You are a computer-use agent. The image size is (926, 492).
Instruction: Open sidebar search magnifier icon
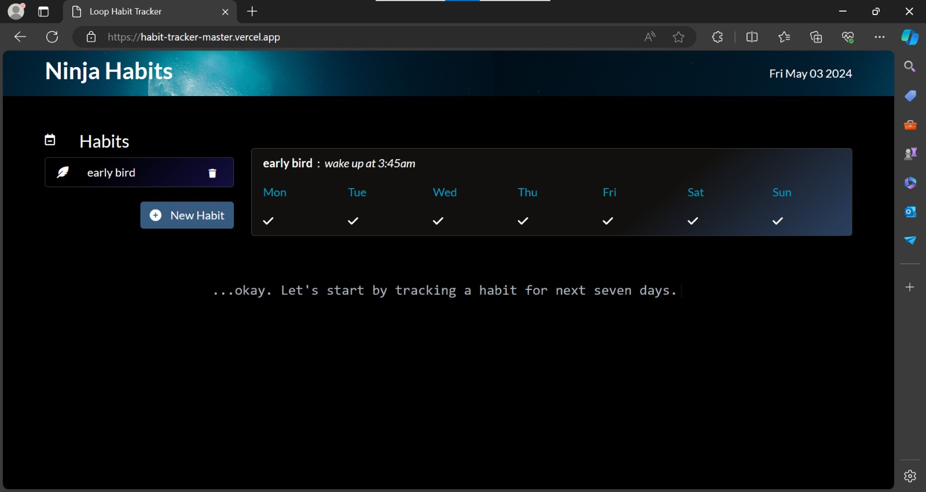tap(910, 67)
